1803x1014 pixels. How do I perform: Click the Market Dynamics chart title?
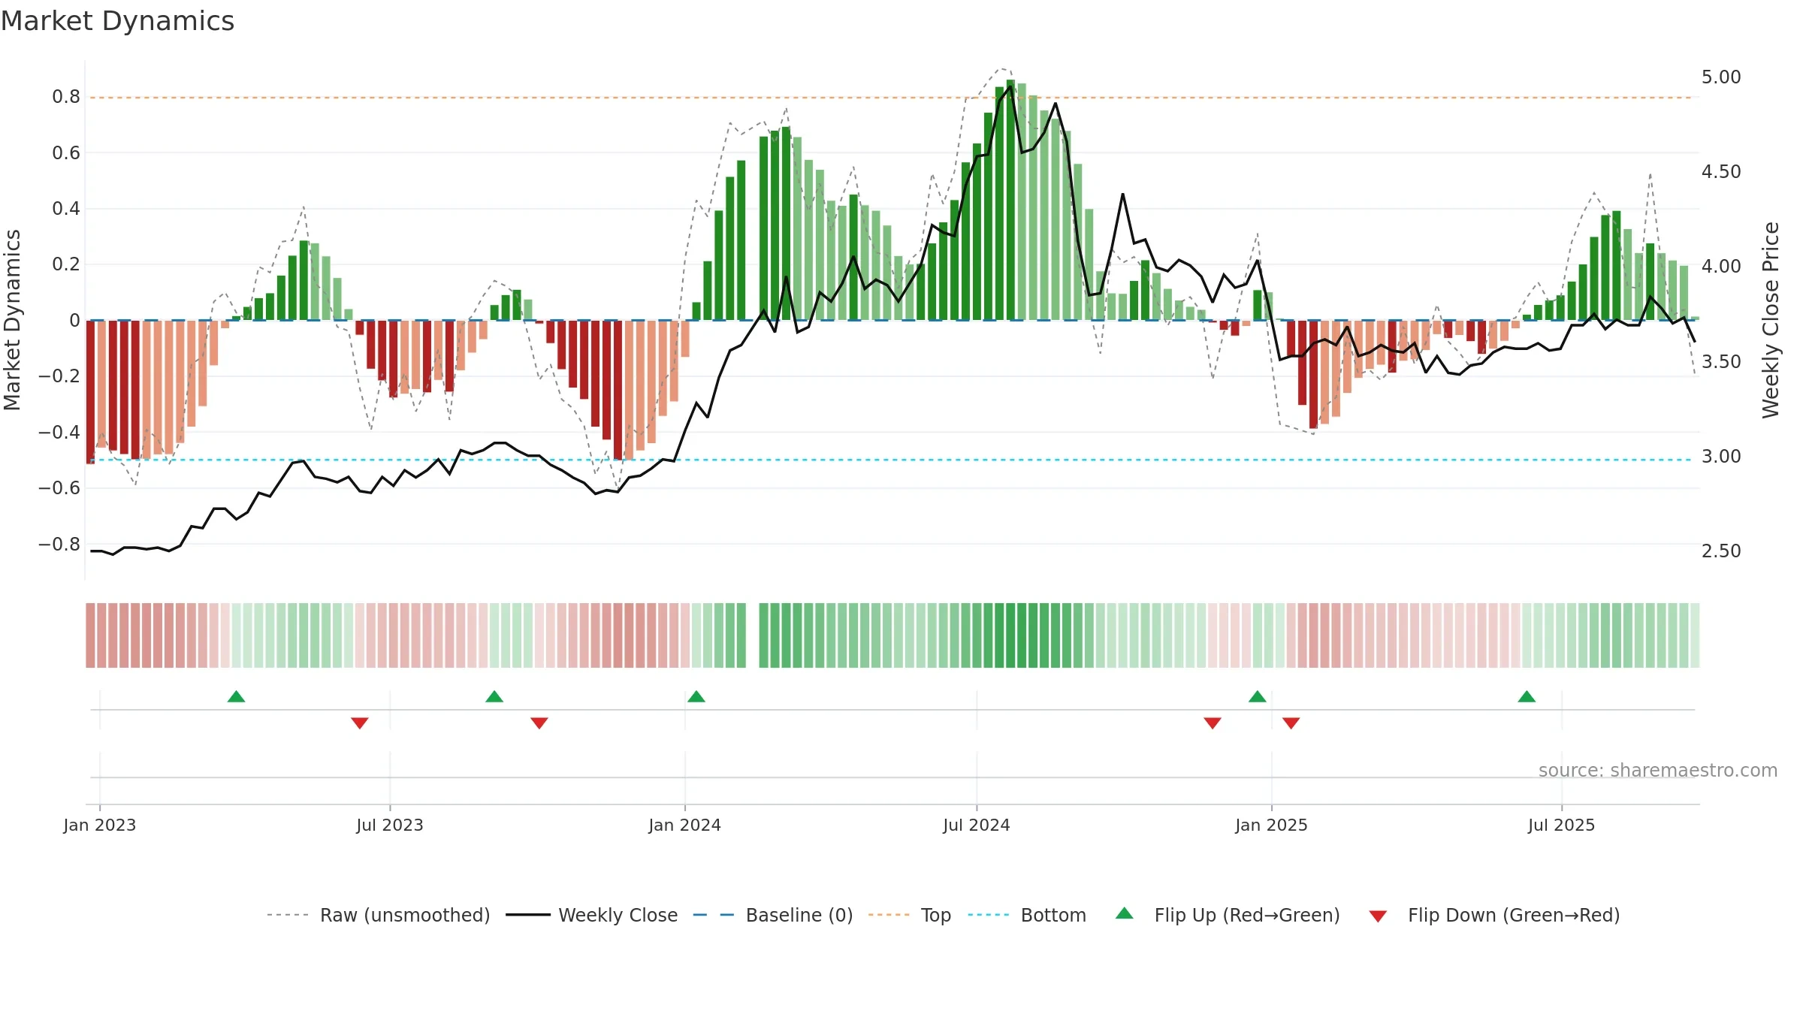117,21
